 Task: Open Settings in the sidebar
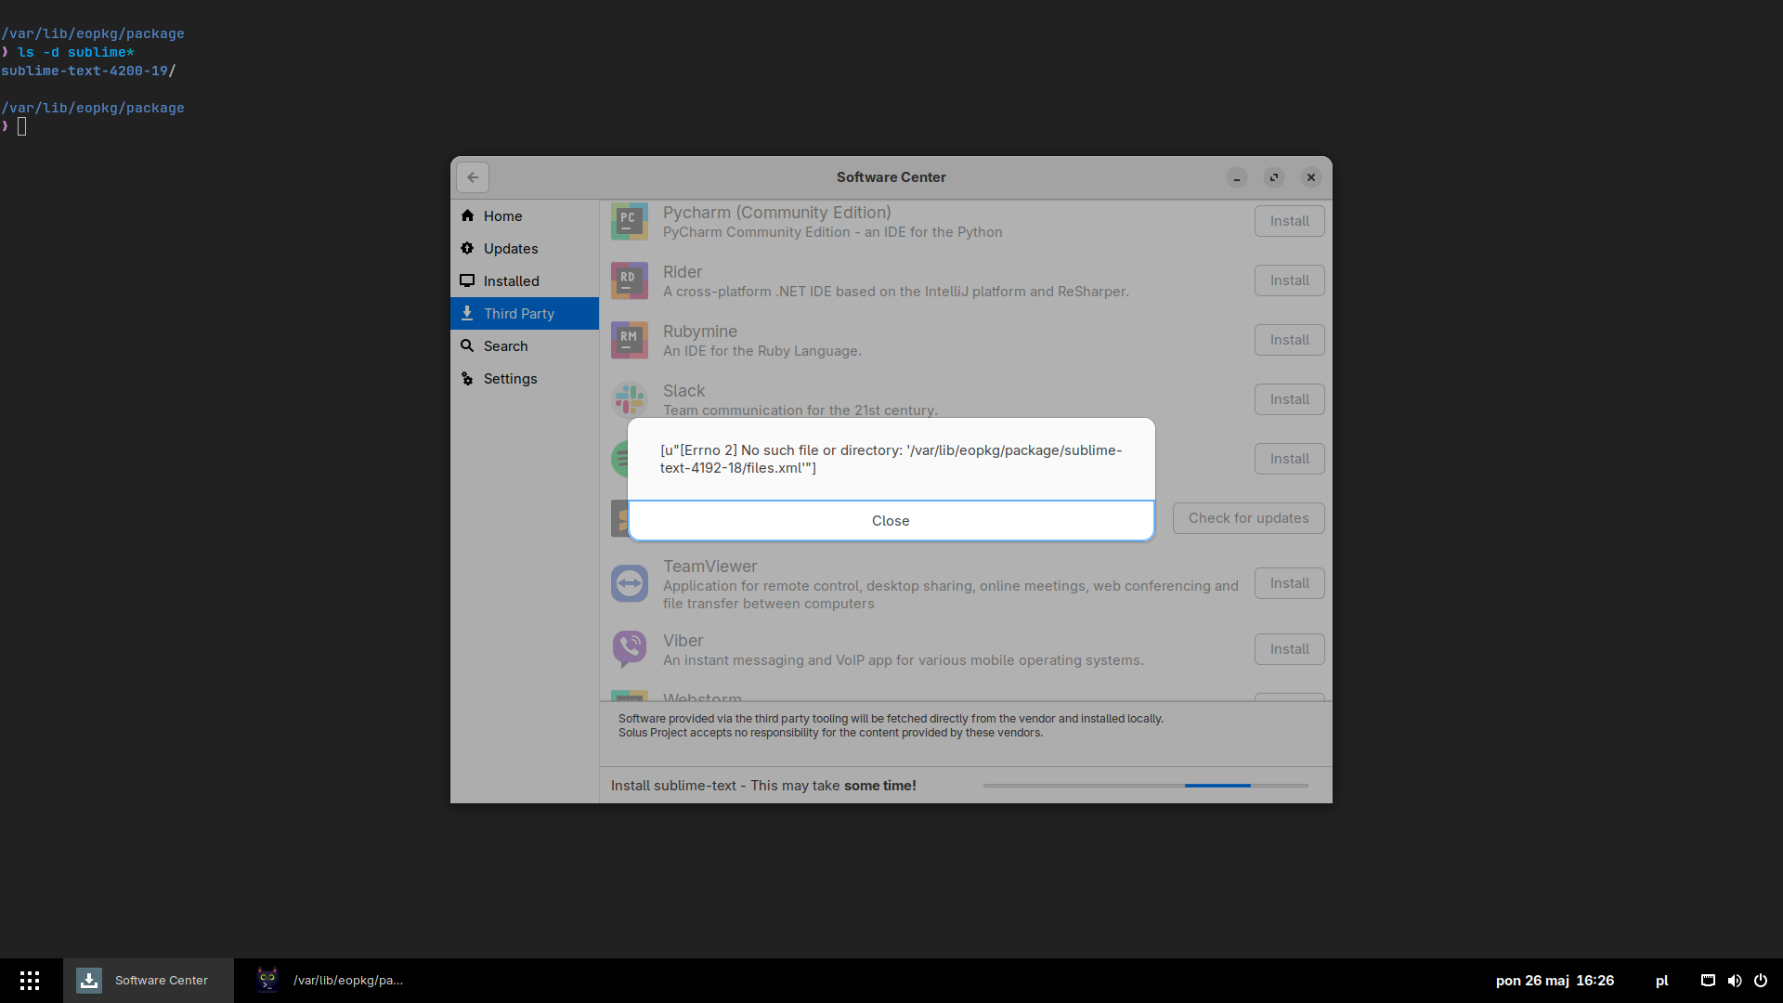coord(525,379)
